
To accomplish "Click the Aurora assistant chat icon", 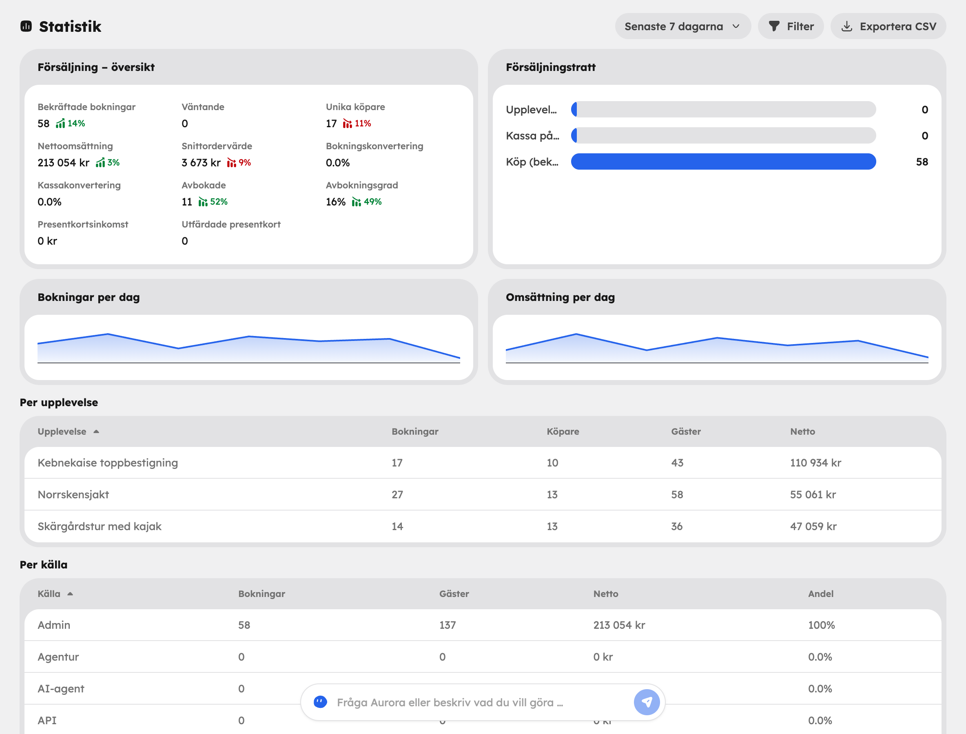I will tap(320, 702).
